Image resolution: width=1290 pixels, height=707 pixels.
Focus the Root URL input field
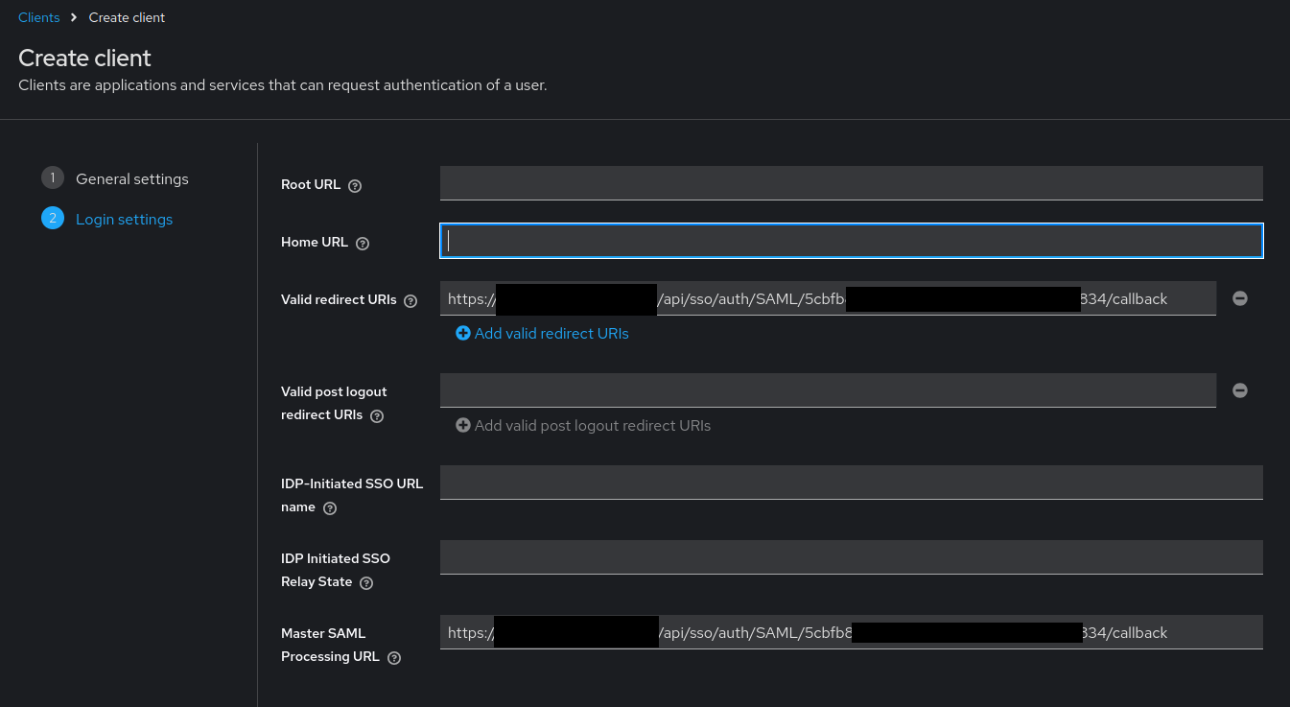coord(851,182)
